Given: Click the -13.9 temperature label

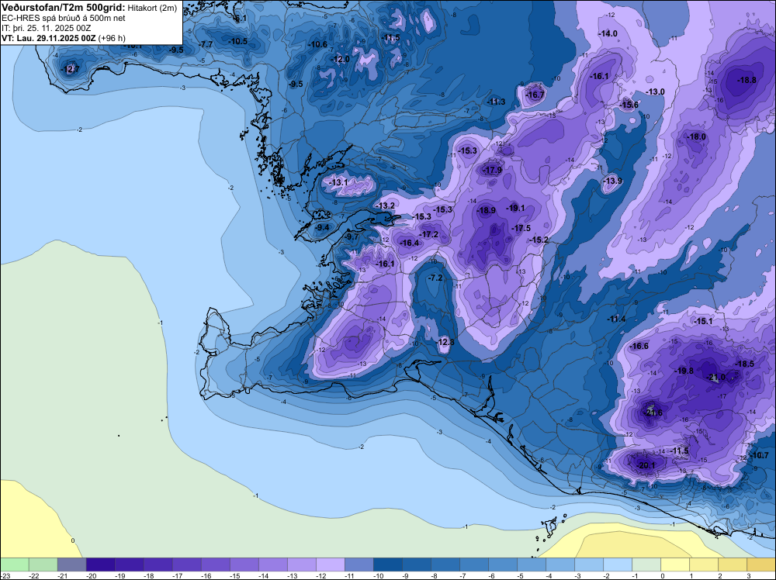Looking at the screenshot, I should coord(613,181).
